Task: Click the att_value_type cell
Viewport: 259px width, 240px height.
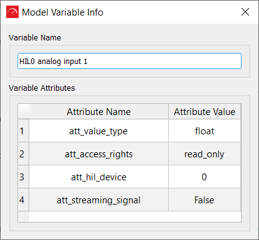Action: 99,131
